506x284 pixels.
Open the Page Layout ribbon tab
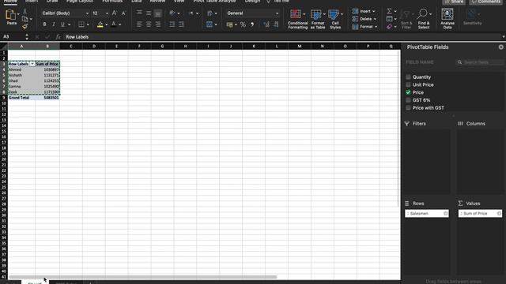[80, 2]
